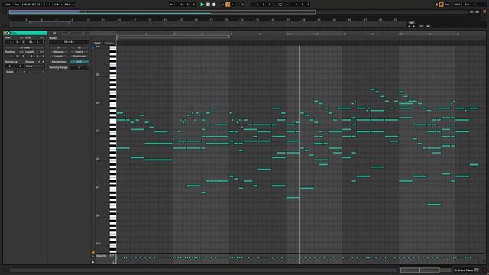Toggle the headphone note preview icon
Image resolution: width=489 pixels, height=275 pixels.
click(x=93, y=47)
